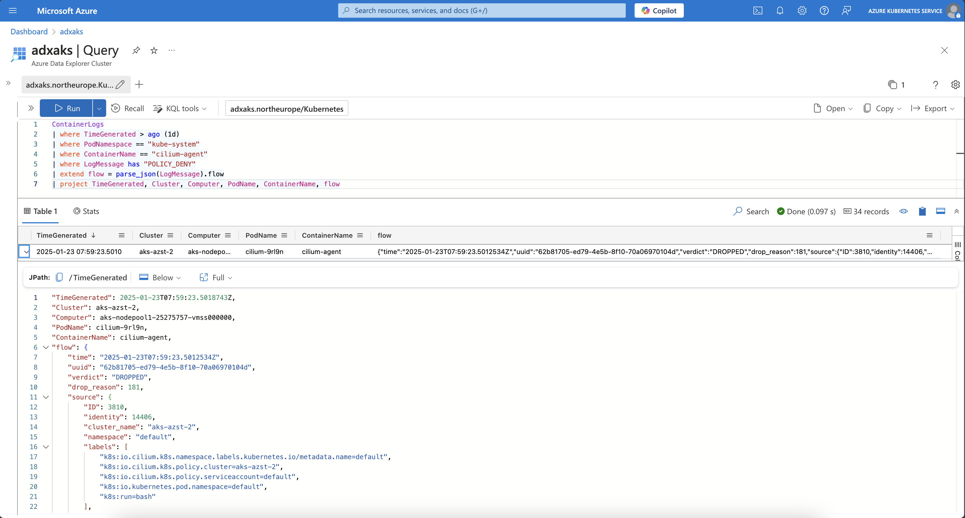The width and height of the screenshot is (965, 518).
Task: Open Azure Cloud Shell icon
Action: [x=757, y=11]
